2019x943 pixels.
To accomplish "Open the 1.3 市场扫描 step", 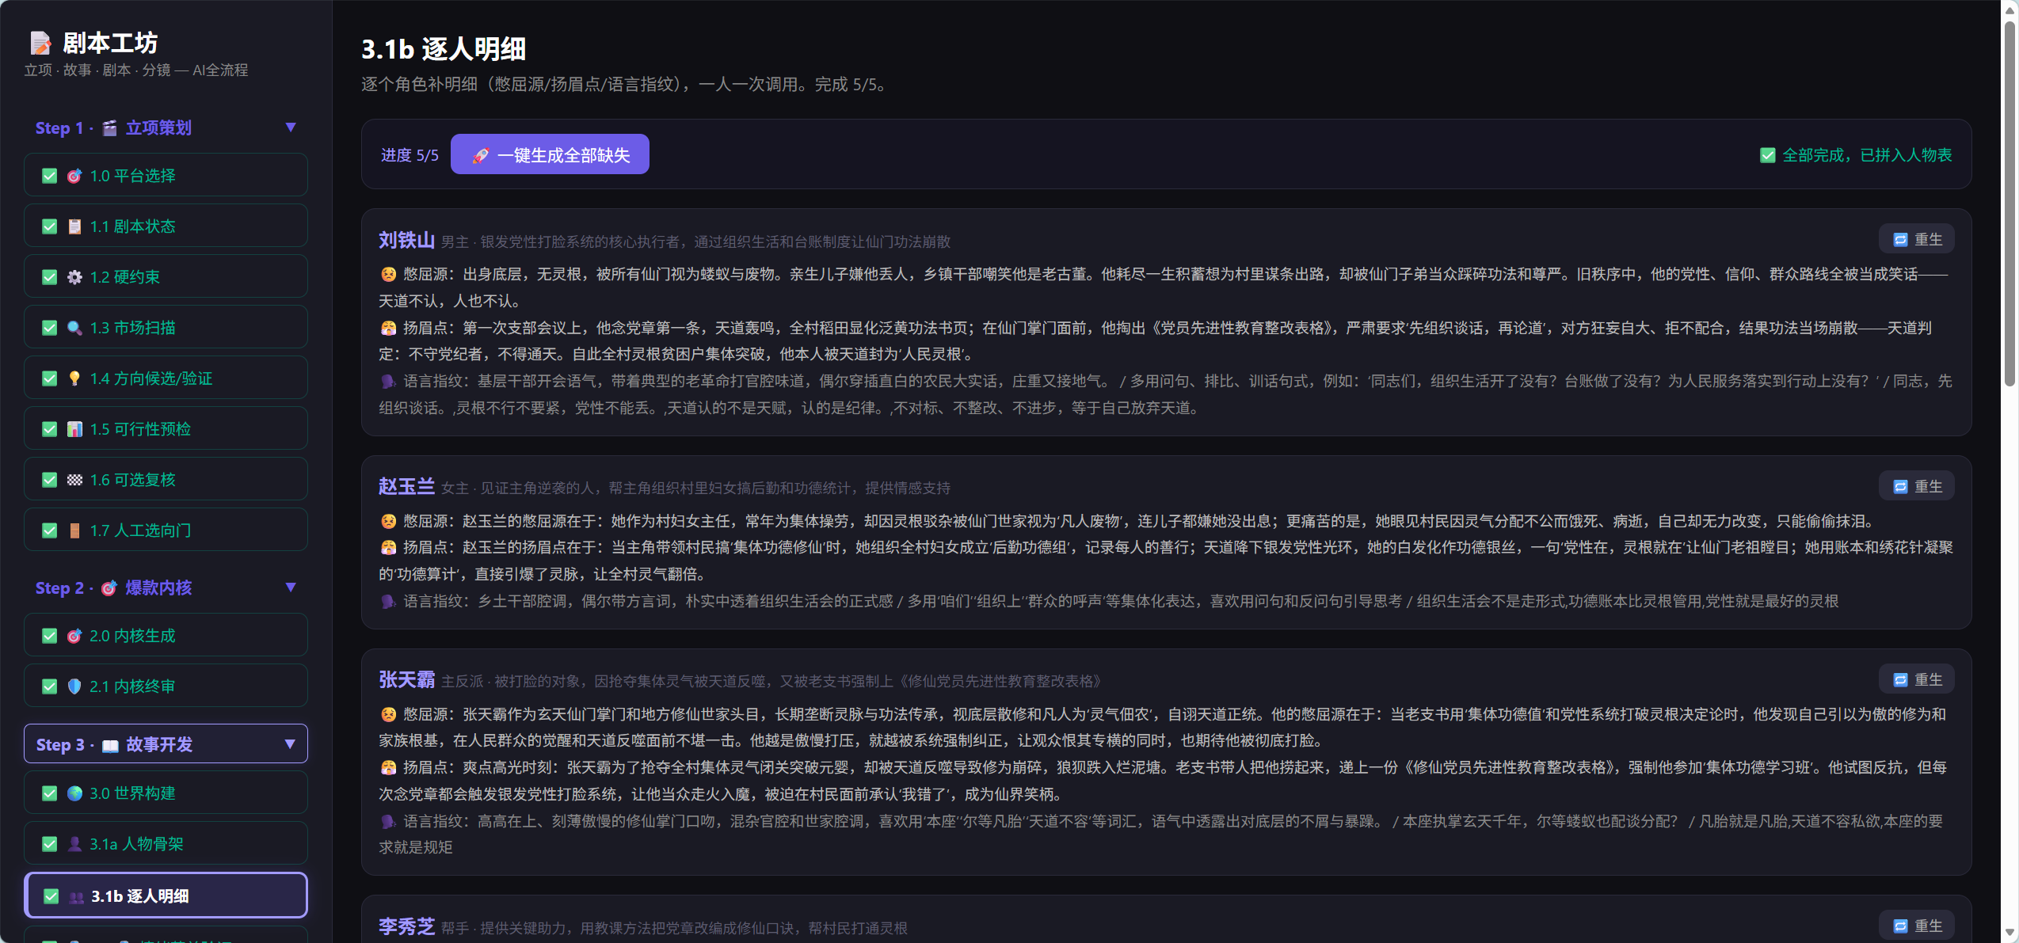I will coord(166,327).
